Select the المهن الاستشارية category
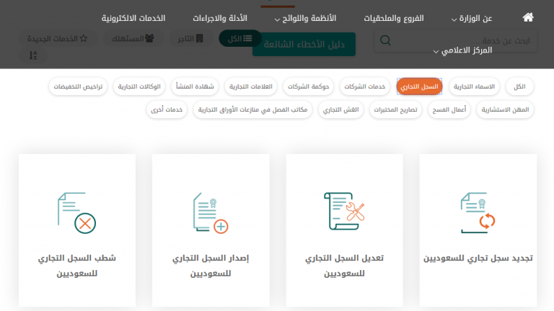 tap(505, 109)
